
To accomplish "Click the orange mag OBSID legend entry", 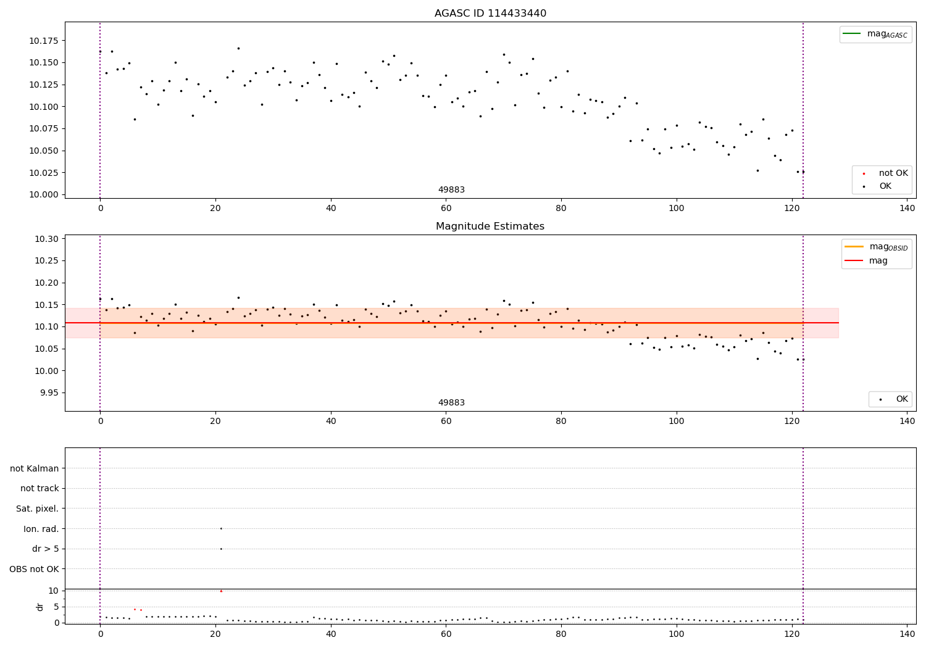I will pyautogui.click(x=877, y=247).
